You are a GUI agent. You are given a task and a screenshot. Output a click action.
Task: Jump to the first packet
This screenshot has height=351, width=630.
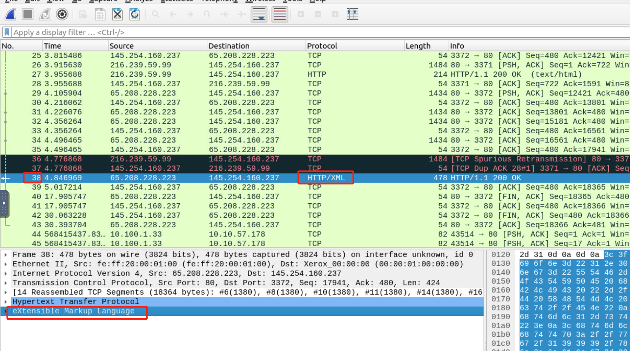[225, 14]
